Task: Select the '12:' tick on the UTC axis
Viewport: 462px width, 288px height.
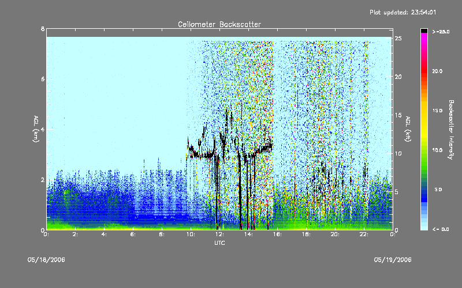Action: (220, 234)
